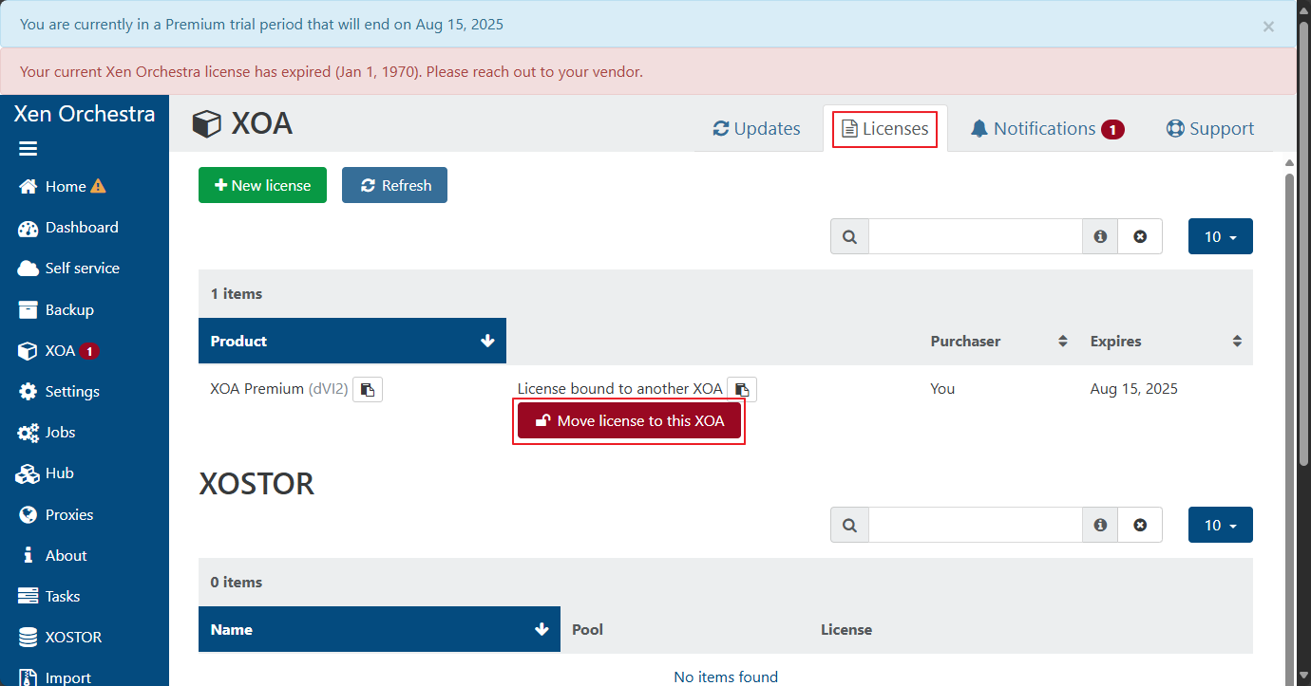Move license to this XOA
1311x686 pixels.
(629, 421)
